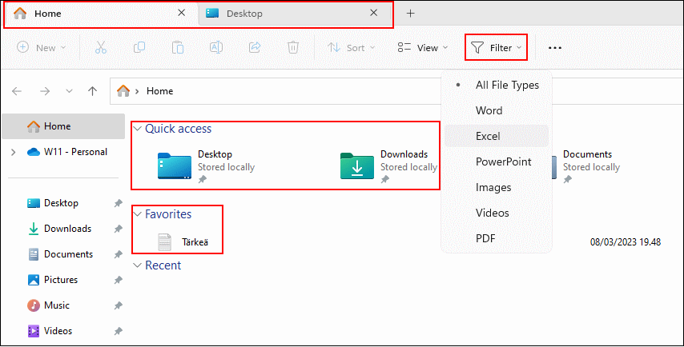
Task: Click the Share icon in toolbar
Action: pyautogui.click(x=255, y=47)
